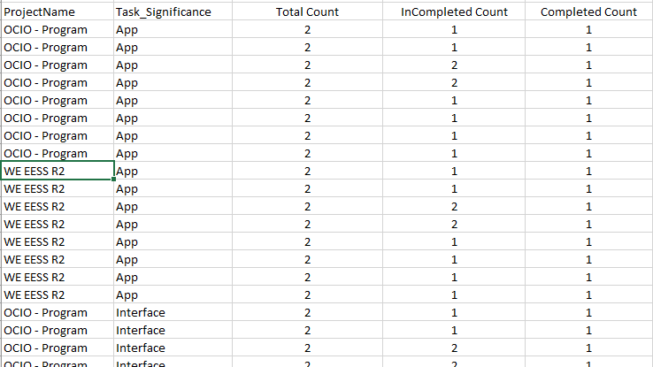This screenshot has width=653, height=367.
Task: Select Completed Count value in the selected cell's row
Action: [x=588, y=171]
